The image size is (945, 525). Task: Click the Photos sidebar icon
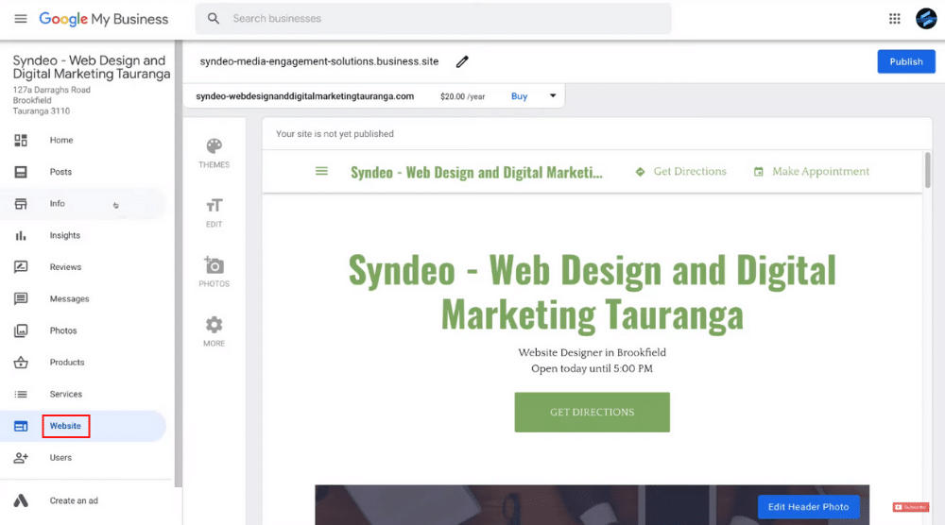click(x=21, y=330)
